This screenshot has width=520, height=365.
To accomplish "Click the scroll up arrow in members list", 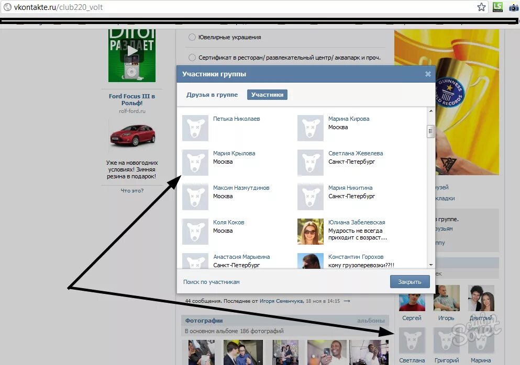I will (x=431, y=111).
